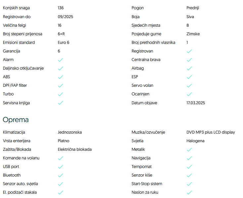The width and height of the screenshot is (243, 198).
Task: Click the Registrovan do date 09/2025
Action: tap(65, 16)
